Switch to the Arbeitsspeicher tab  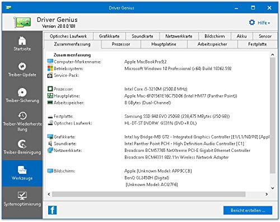(x=212, y=44)
